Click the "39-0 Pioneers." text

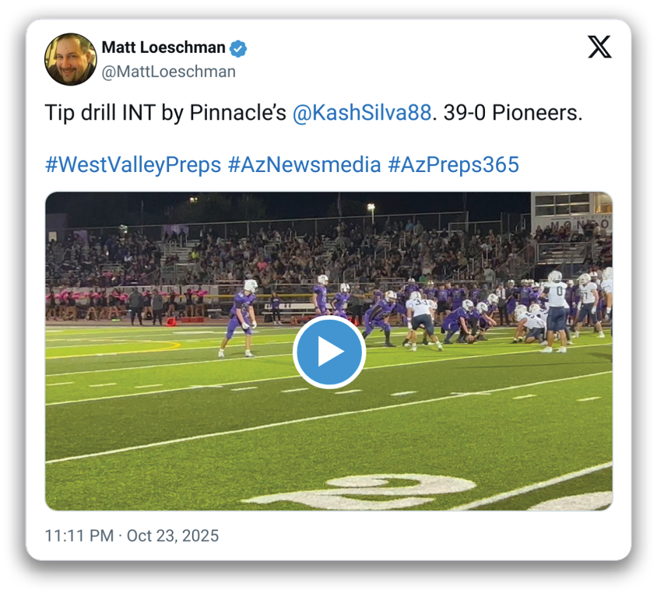click(x=512, y=113)
